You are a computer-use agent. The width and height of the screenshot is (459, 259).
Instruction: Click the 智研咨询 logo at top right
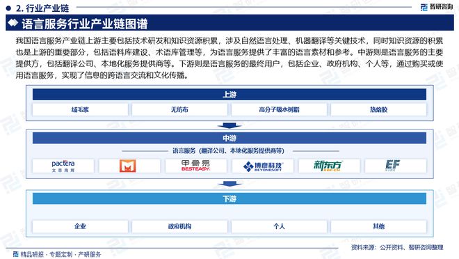click(437, 7)
